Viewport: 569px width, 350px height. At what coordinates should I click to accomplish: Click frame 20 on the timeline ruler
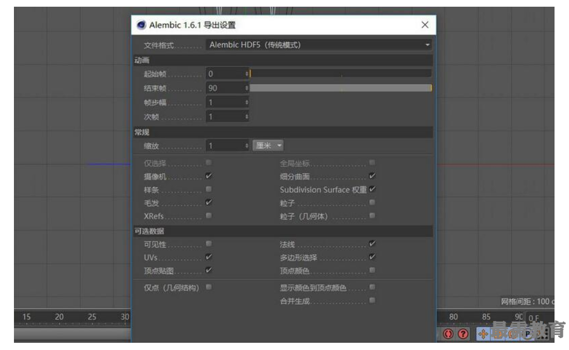(59, 316)
